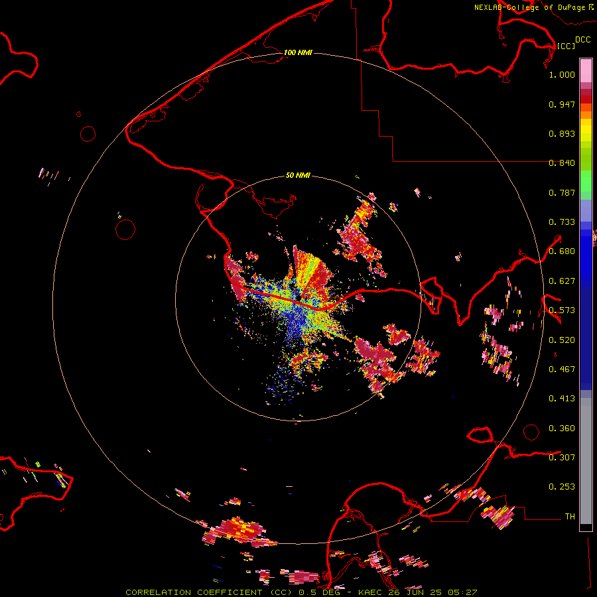Click the 0.680 color scale label
597x597 pixels.
click(562, 251)
